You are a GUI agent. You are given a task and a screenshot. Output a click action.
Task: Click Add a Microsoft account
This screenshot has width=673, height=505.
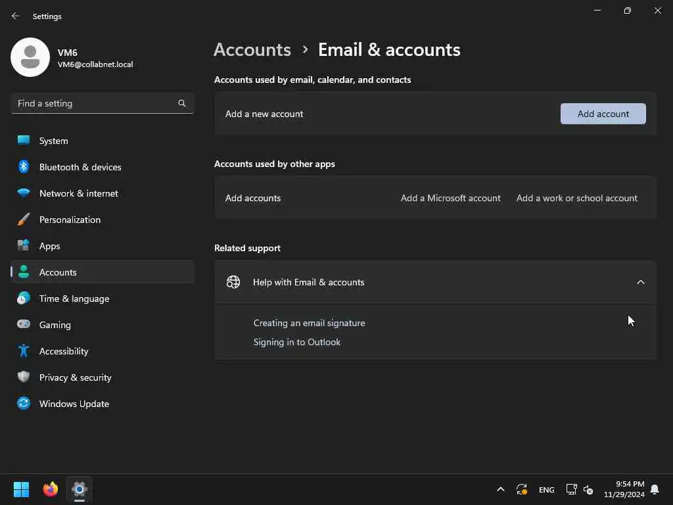click(x=450, y=198)
